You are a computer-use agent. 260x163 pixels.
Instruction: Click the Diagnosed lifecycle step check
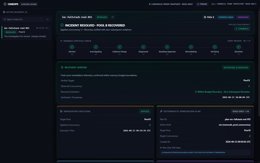click(x=143, y=47)
